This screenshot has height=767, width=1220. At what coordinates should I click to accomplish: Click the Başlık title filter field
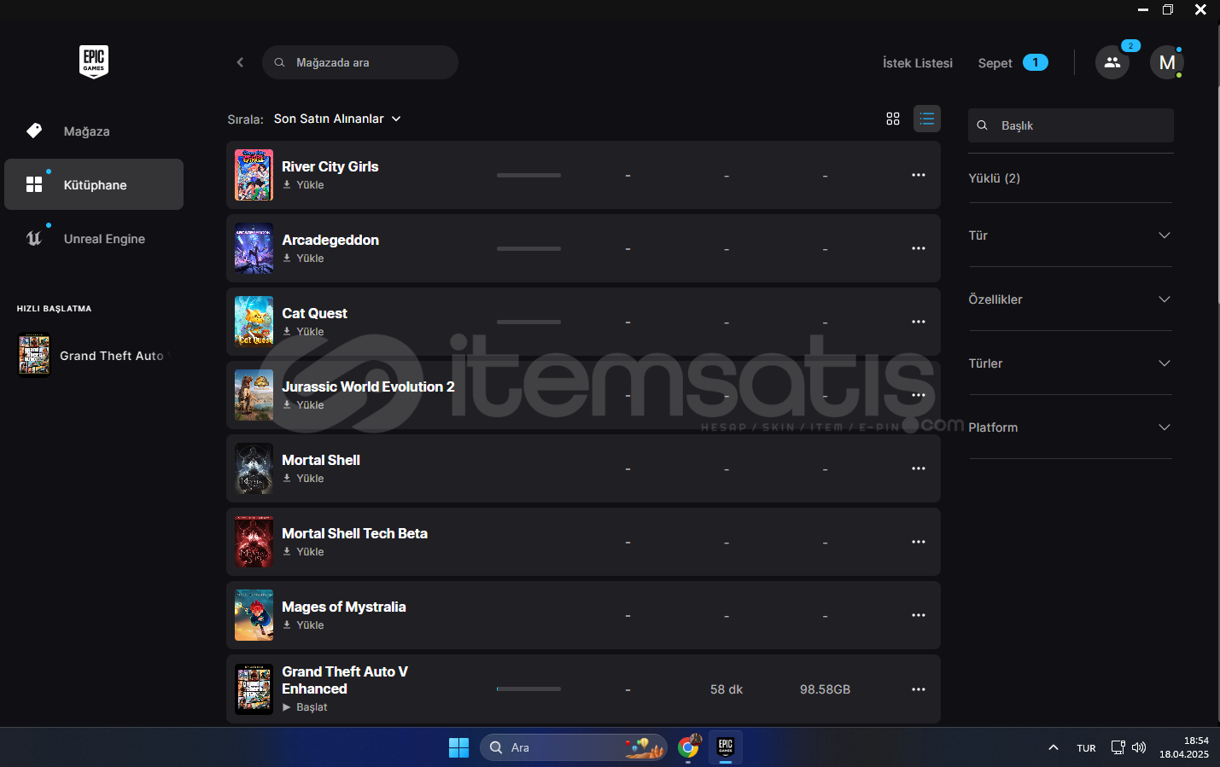click(1071, 125)
